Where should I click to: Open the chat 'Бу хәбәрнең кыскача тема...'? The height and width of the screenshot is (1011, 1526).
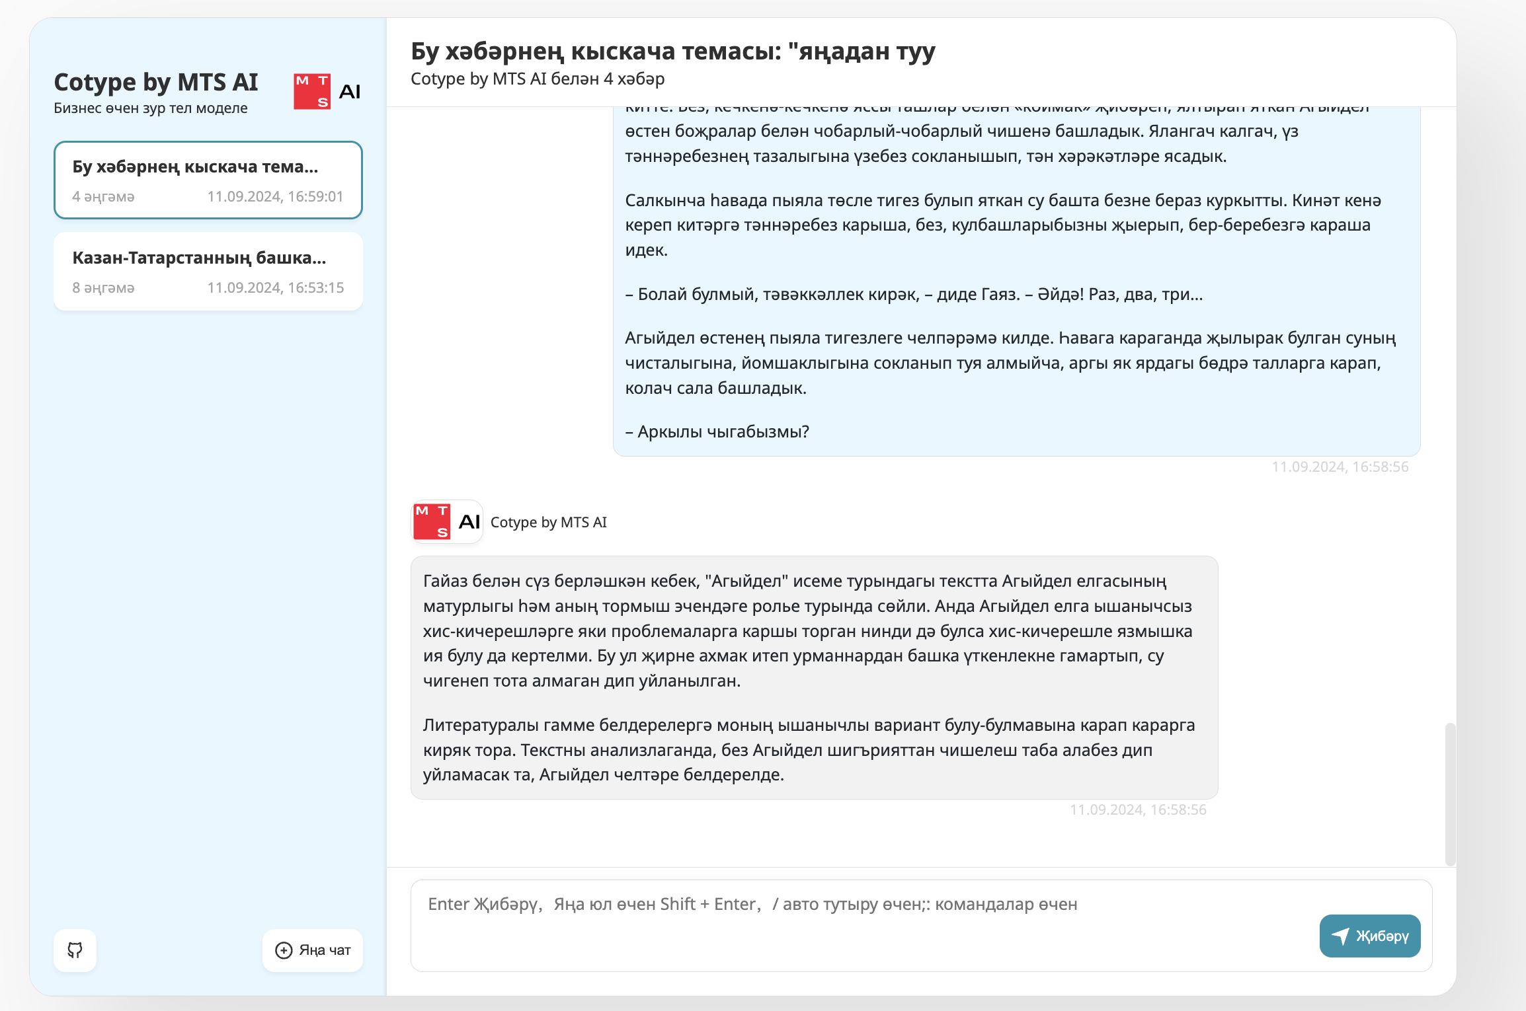click(208, 180)
